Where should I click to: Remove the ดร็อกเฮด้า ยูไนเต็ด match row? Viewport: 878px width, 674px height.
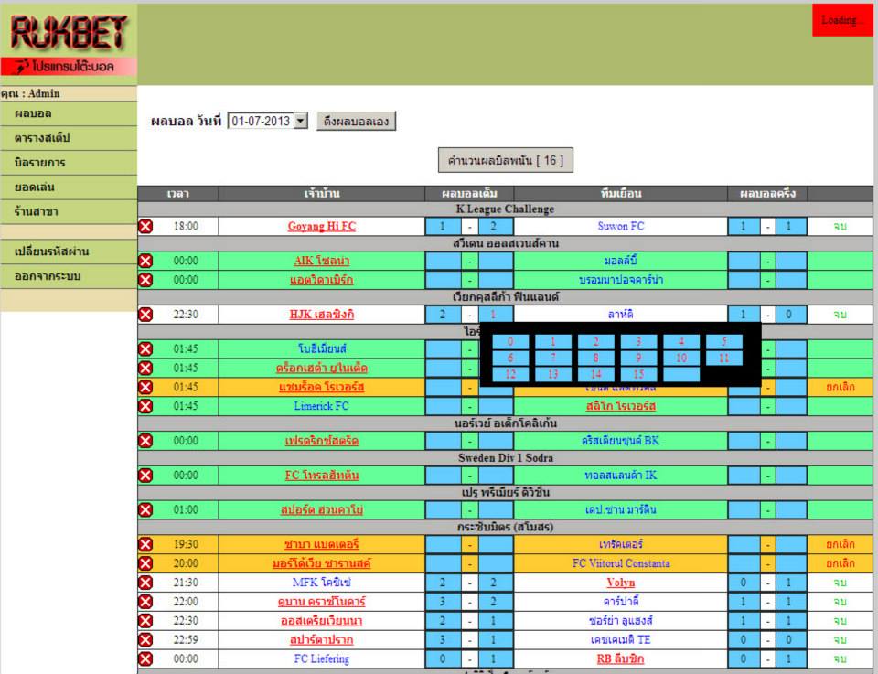coord(145,368)
